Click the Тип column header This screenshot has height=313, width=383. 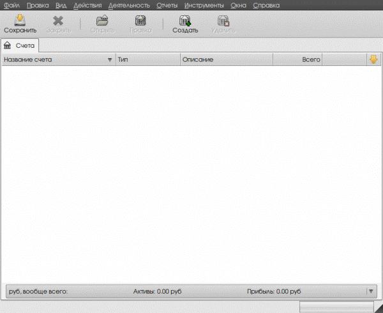(148, 59)
